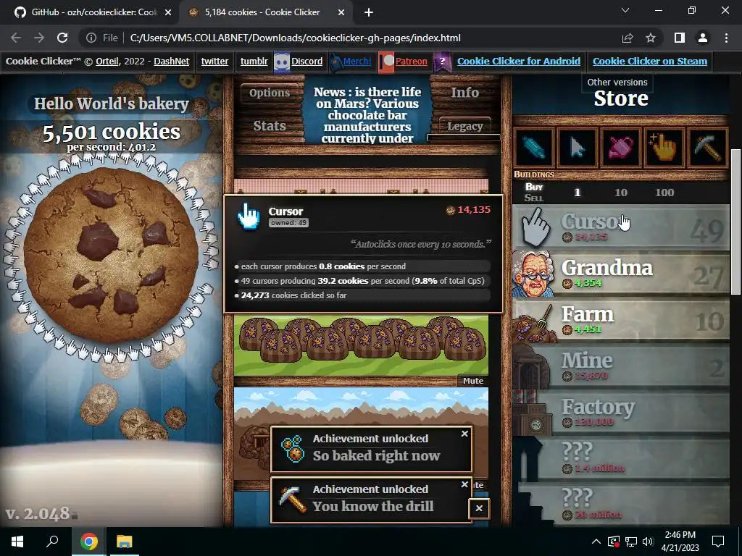742x556 pixels.
Task: Open Cookie Clicker for Android link
Action: click(519, 61)
